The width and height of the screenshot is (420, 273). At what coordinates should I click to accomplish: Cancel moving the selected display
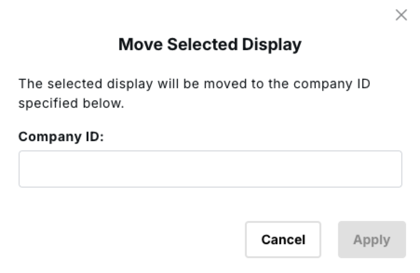tap(283, 240)
